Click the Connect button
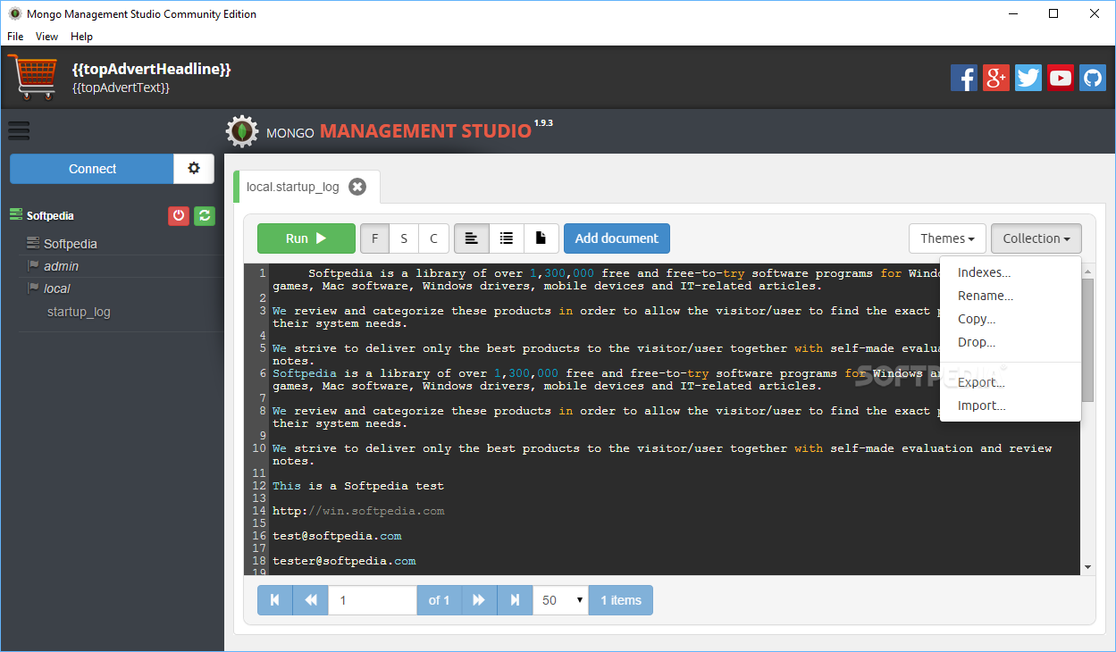 coord(92,168)
